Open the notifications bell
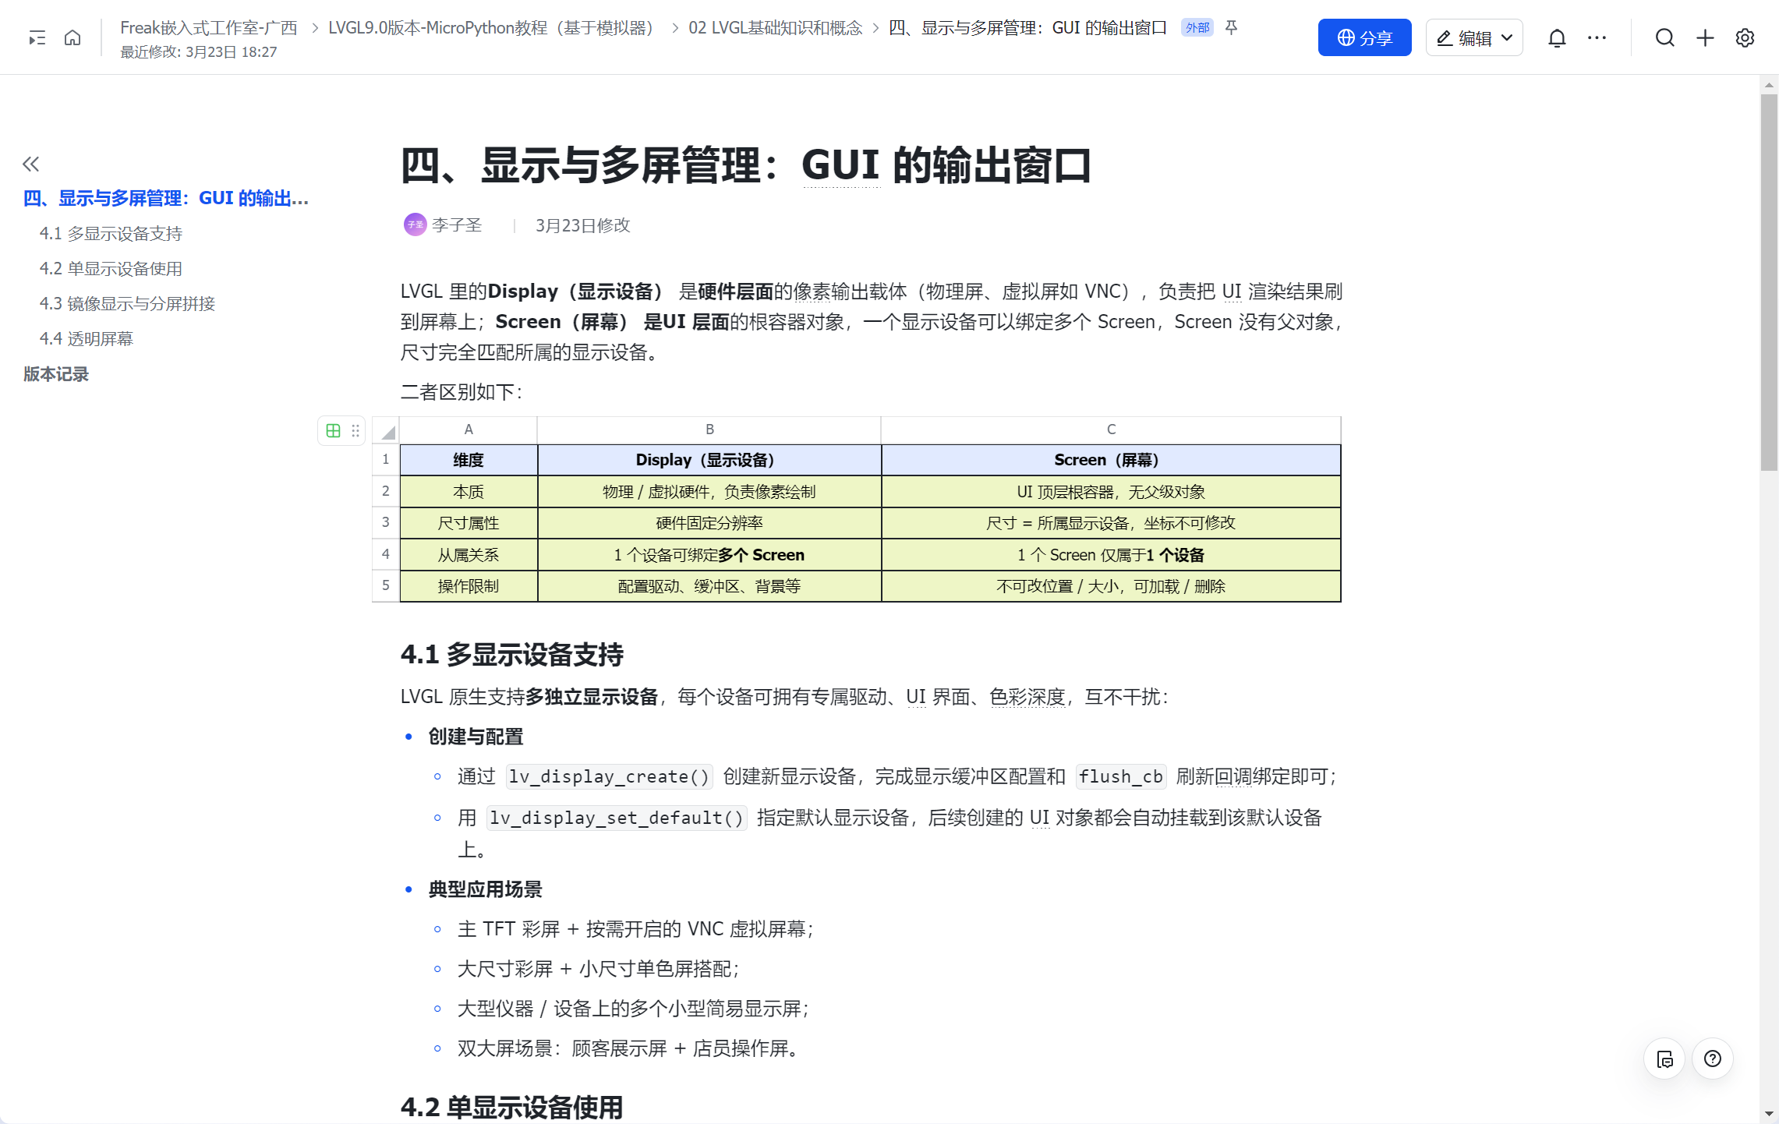 [1556, 37]
